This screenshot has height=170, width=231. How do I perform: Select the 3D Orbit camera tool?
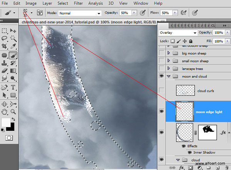[13, 104]
